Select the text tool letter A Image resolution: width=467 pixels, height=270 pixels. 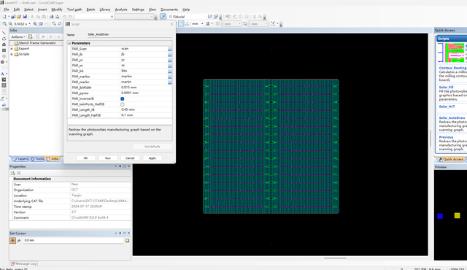pyautogui.click(x=3, y=74)
